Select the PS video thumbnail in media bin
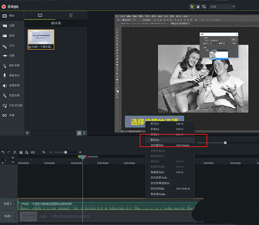 click(x=41, y=39)
